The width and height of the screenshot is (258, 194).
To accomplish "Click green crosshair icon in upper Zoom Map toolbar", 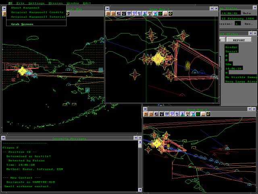I will click(x=160, y=13).
